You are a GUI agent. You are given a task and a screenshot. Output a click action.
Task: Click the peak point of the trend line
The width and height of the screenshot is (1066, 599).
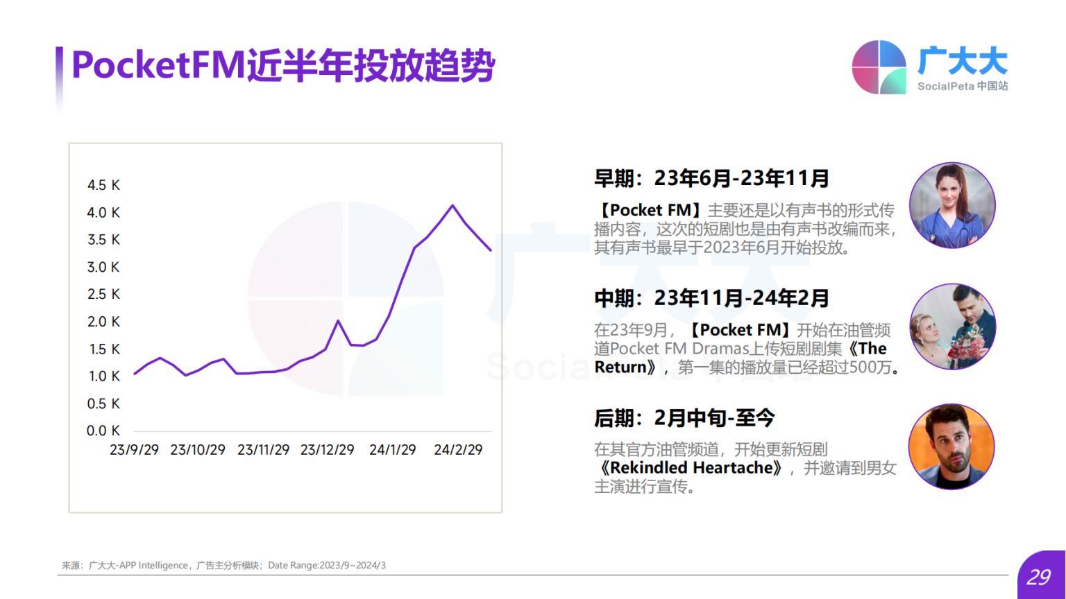click(452, 205)
